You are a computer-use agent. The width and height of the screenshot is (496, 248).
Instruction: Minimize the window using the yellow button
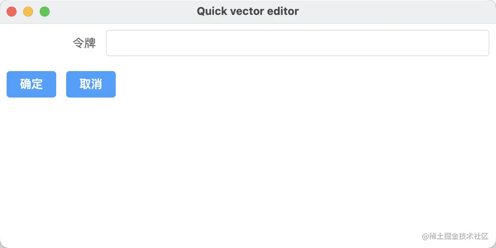tap(28, 12)
